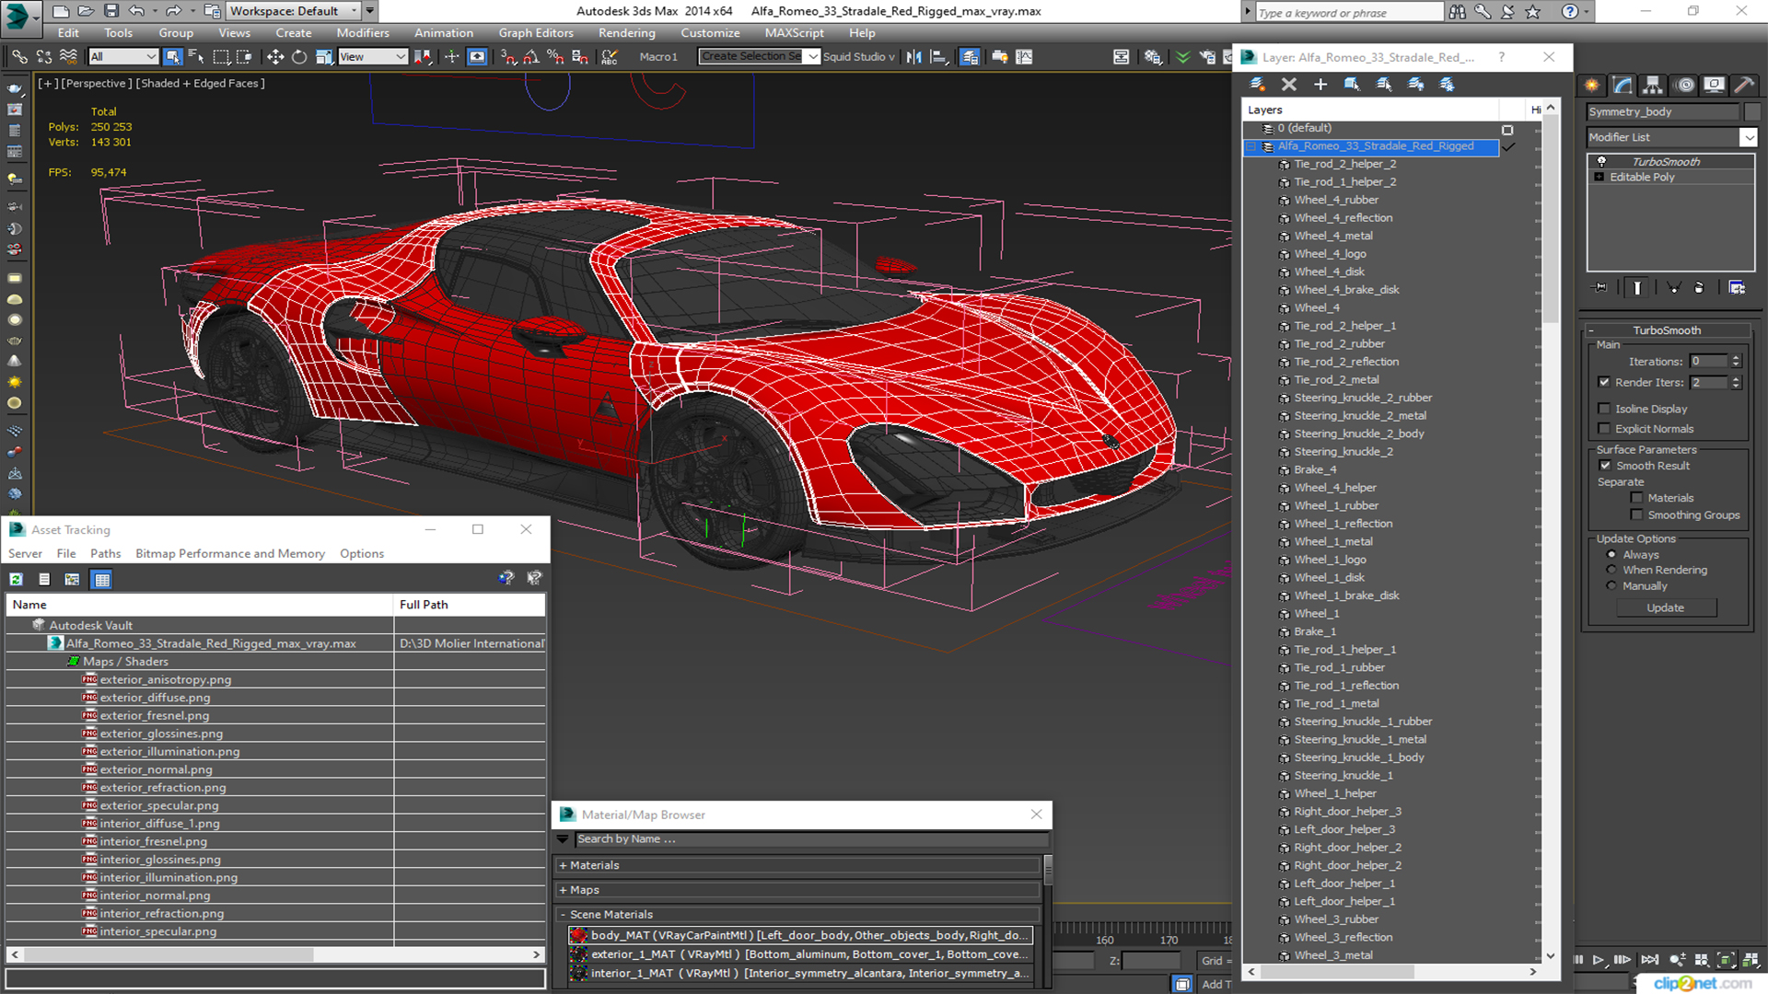
Task: Toggle the Smooth Result checkbox
Action: click(1605, 466)
